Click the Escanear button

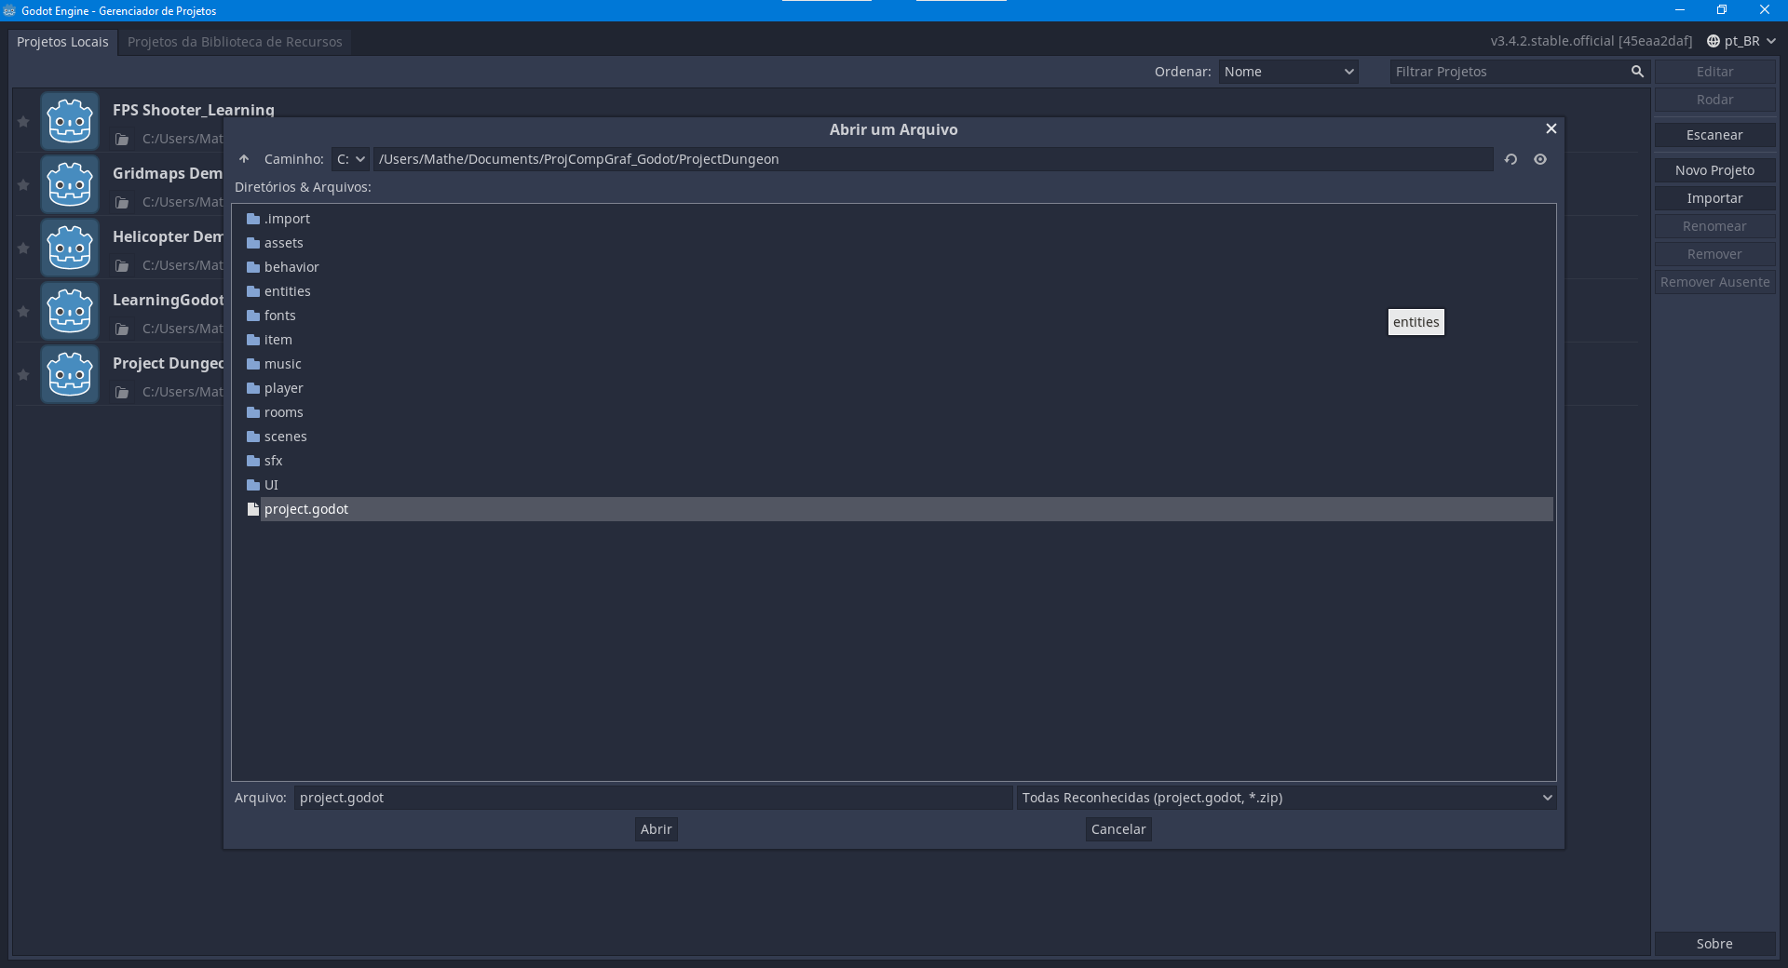click(x=1714, y=135)
